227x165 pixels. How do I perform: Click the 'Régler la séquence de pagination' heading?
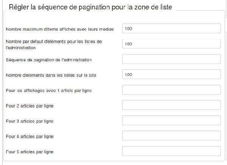click(90, 7)
